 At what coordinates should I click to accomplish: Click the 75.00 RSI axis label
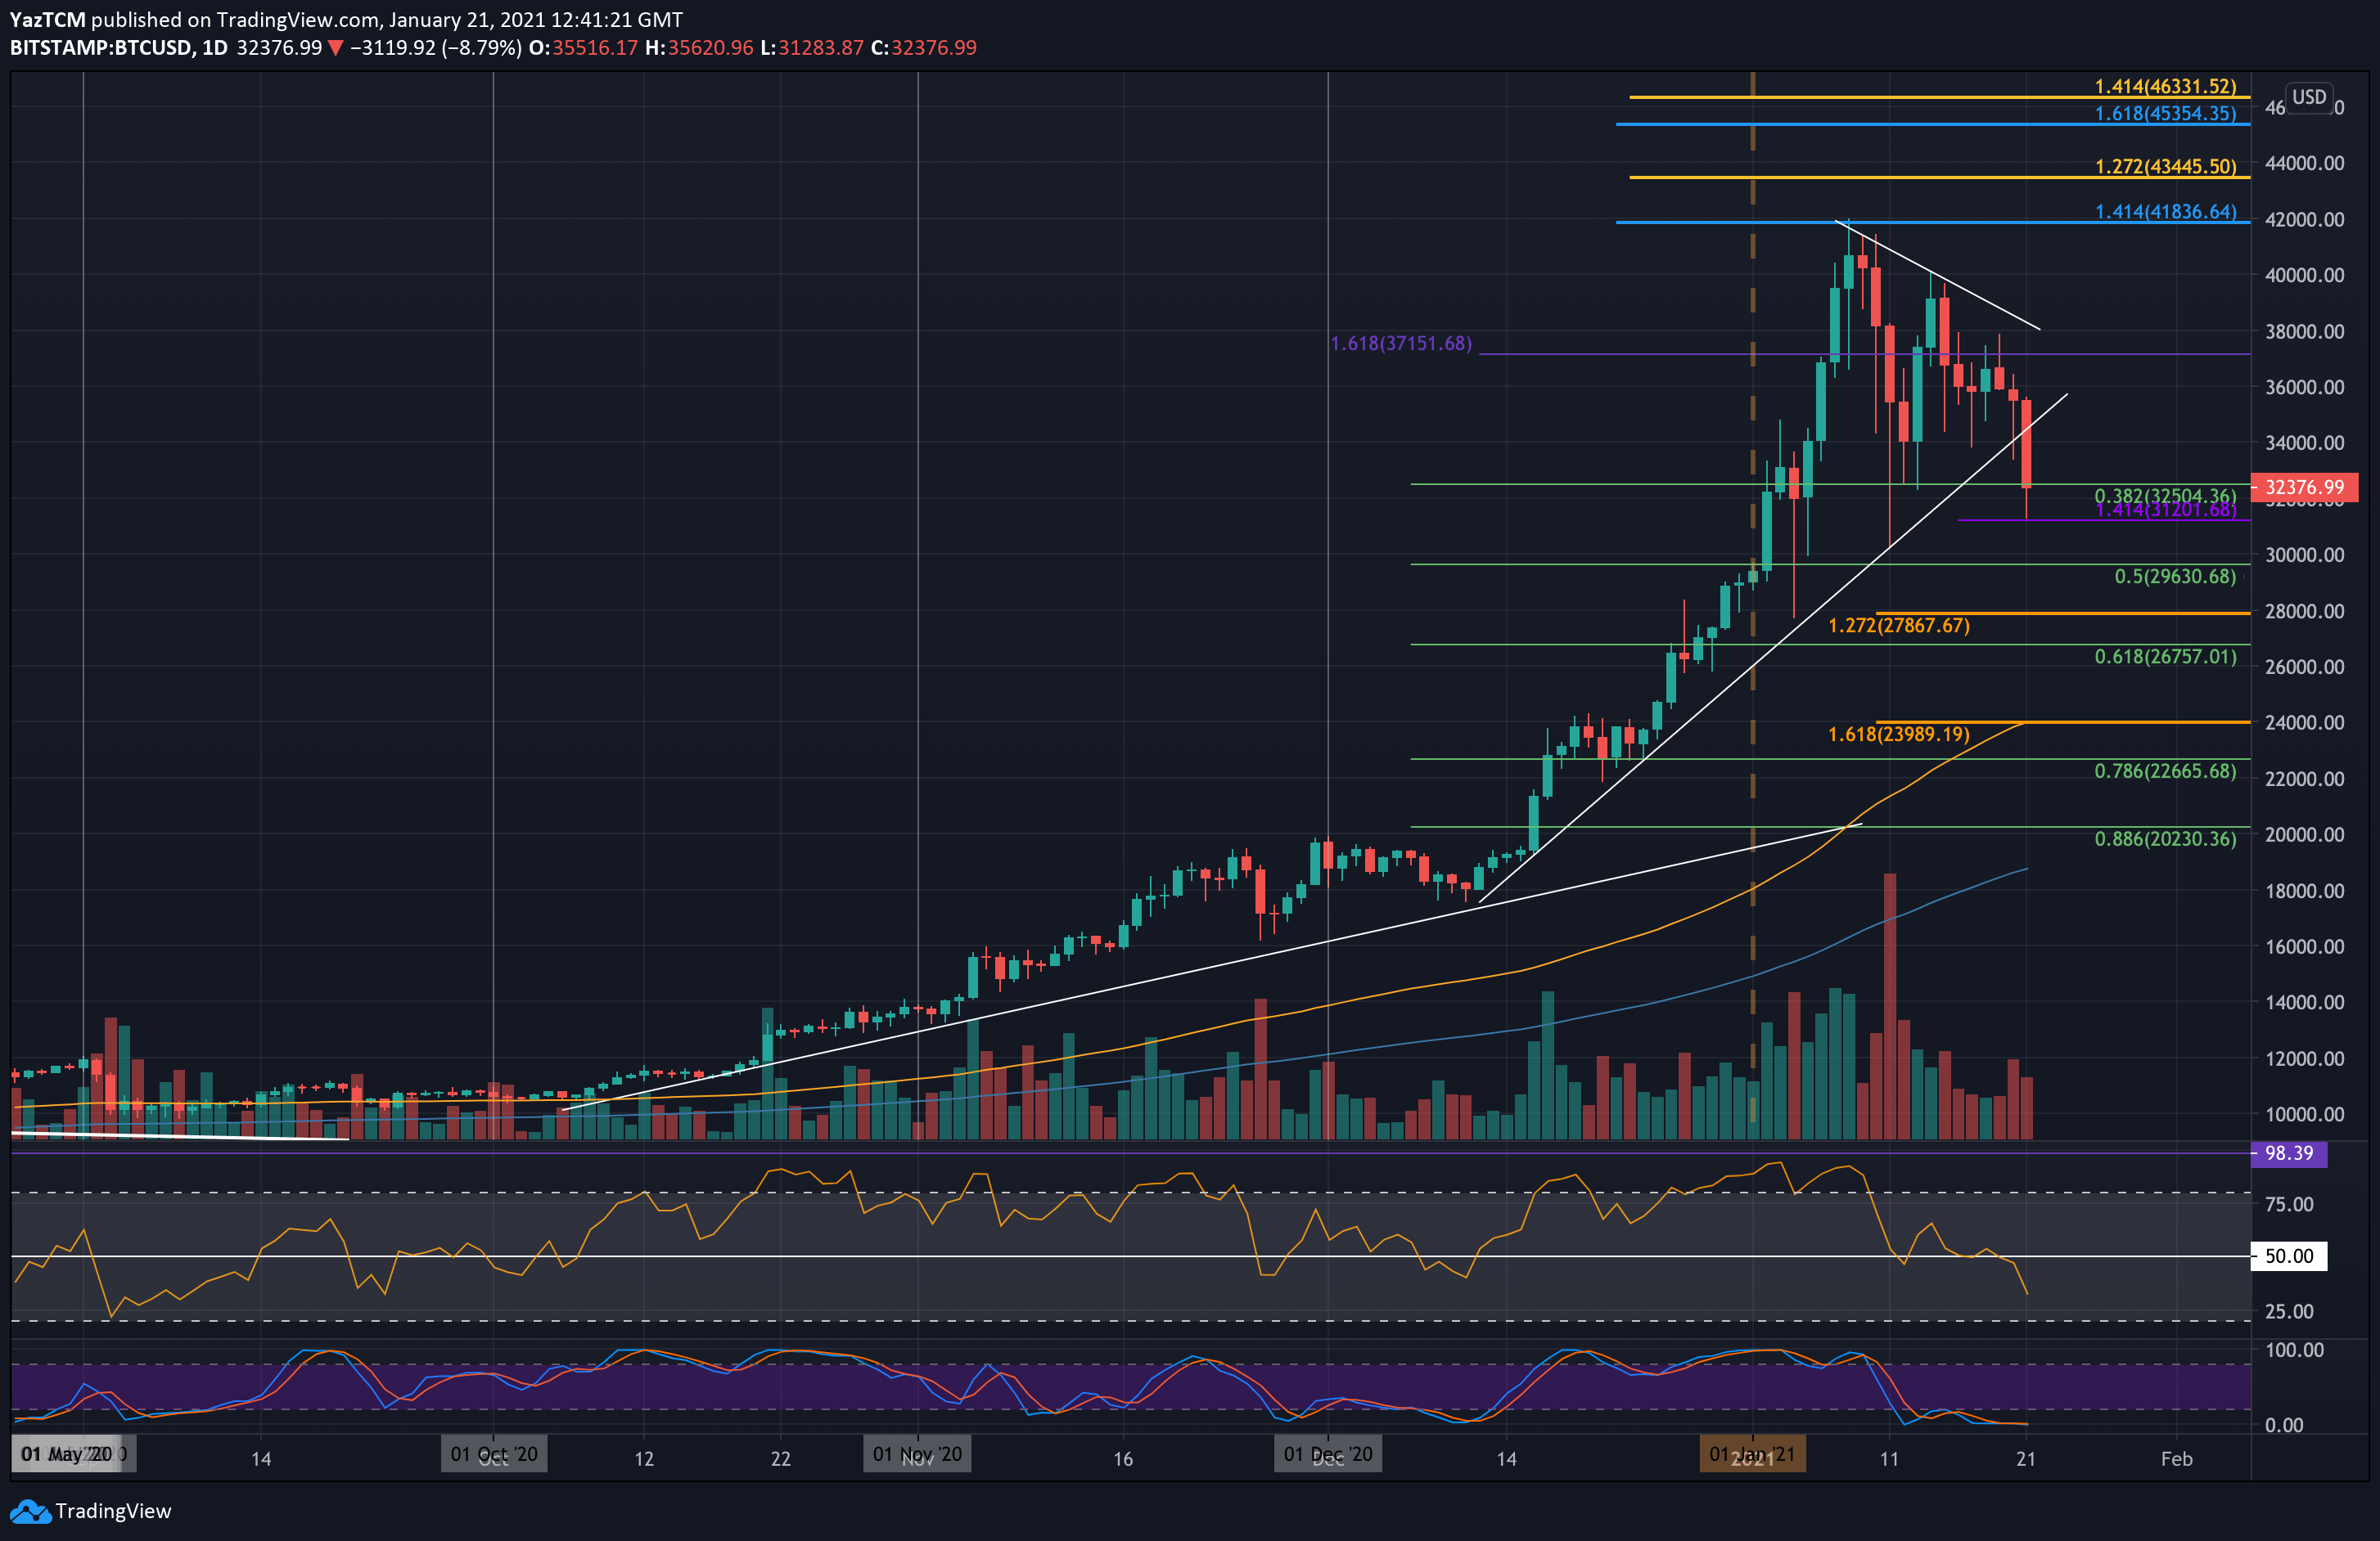[x=2289, y=1204]
